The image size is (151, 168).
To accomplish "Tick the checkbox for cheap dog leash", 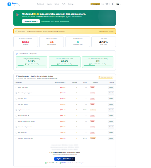I will coord(16,87).
